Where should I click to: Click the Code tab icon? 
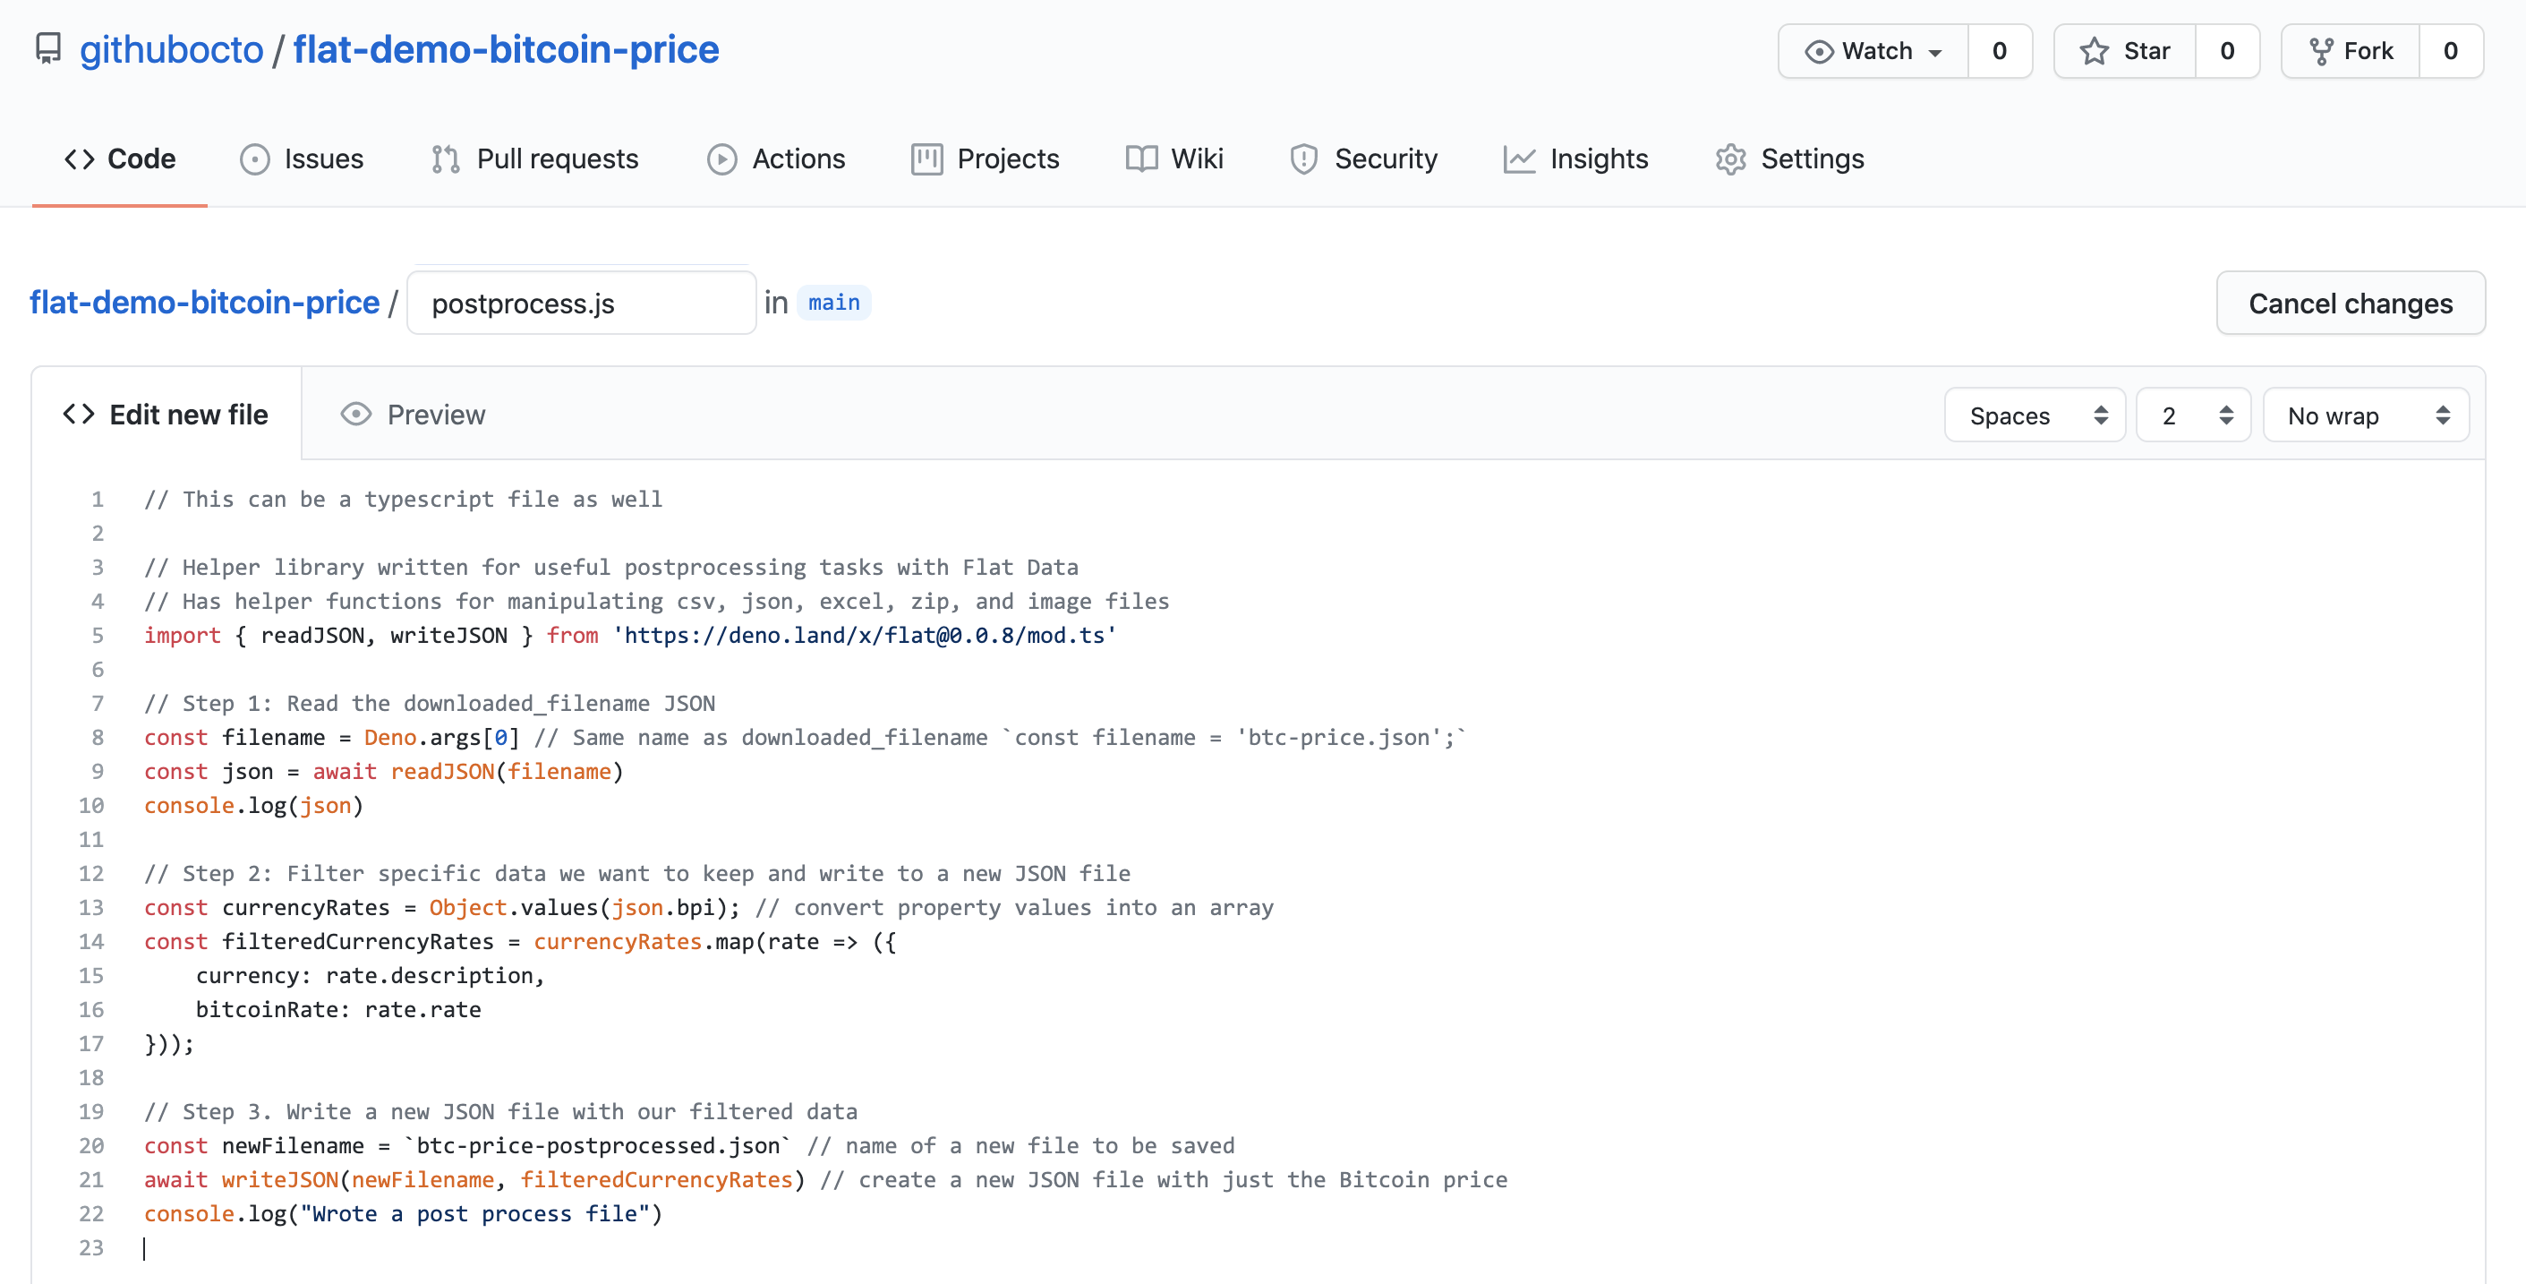79,158
